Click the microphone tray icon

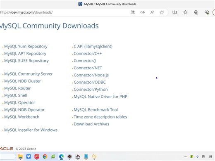197,156
